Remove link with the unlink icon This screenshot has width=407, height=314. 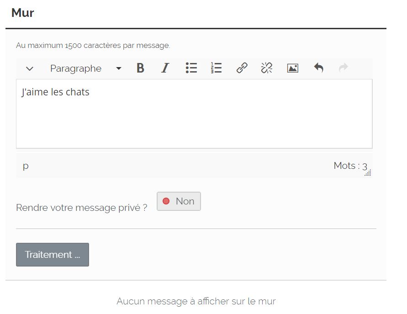(x=267, y=68)
